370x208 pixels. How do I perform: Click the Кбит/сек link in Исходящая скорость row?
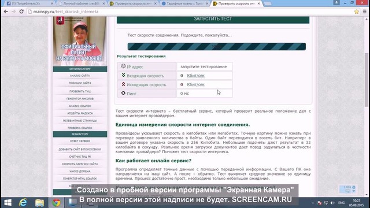[x=195, y=84]
